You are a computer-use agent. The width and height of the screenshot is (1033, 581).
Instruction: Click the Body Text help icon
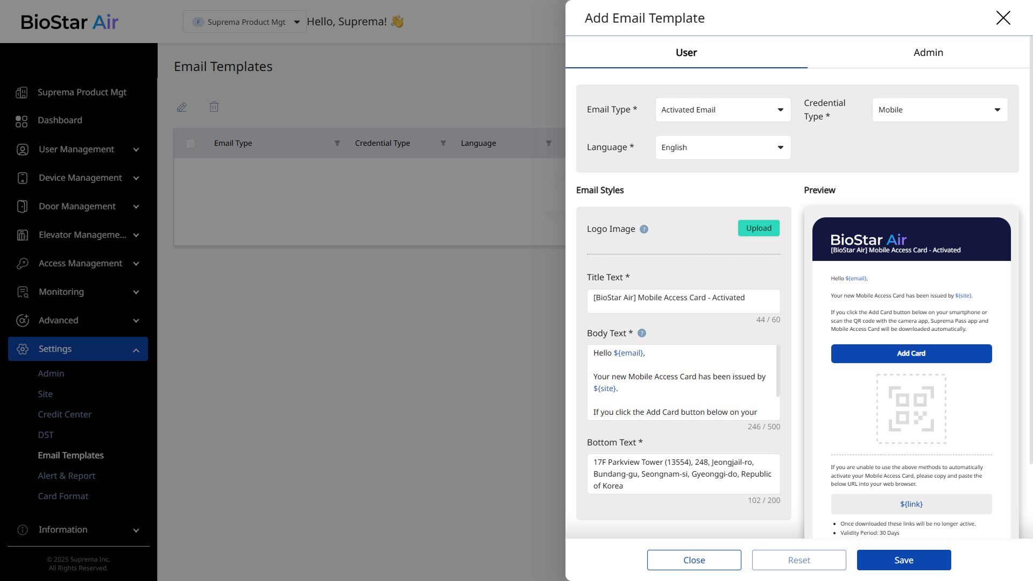pyautogui.click(x=642, y=334)
